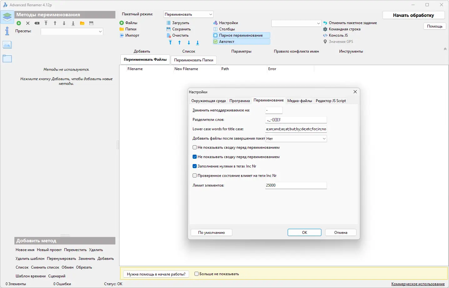Click Сохранить to save the list
This screenshot has height=288, width=449.
(x=179, y=29)
